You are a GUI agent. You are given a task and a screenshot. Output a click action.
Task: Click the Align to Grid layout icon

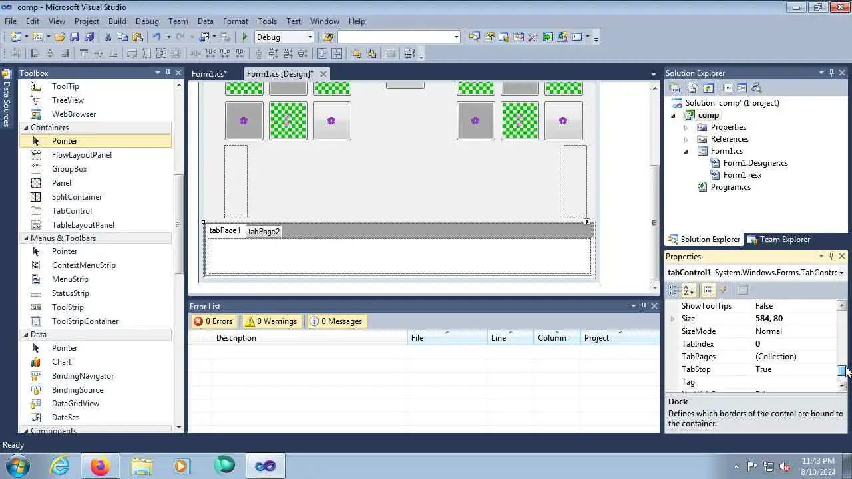(x=15, y=53)
